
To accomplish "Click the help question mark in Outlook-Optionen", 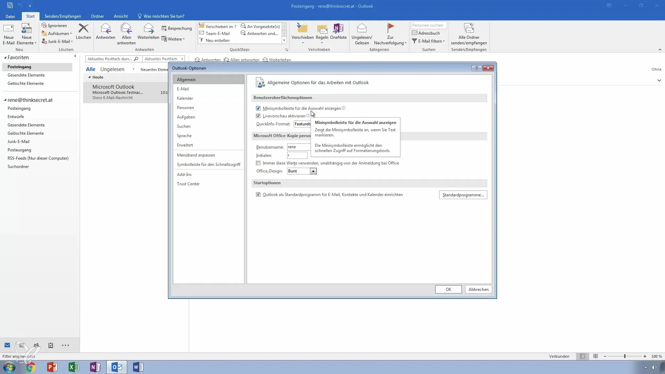I will (x=477, y=68).
